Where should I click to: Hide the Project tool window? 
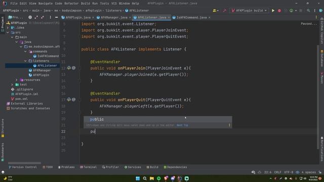(56, 17)
